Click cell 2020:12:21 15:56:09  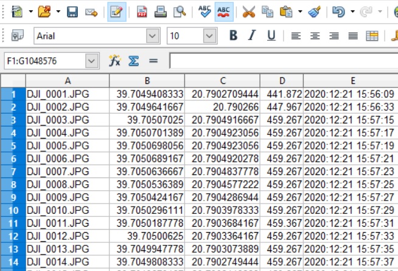point(351,94)
